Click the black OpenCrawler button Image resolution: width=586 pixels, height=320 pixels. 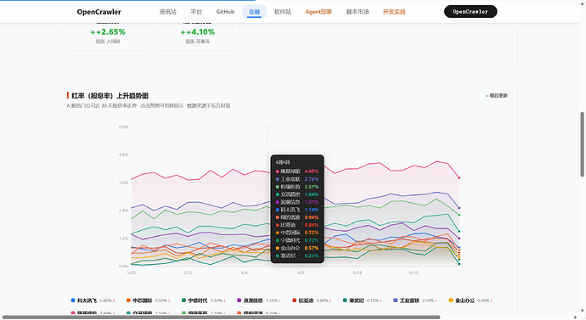[x=470, y=12]
